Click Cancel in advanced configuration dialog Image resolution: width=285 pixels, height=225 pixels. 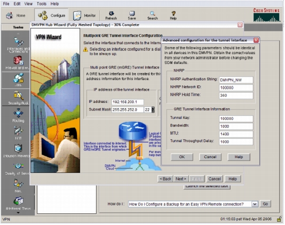click(x=210, y=157)
